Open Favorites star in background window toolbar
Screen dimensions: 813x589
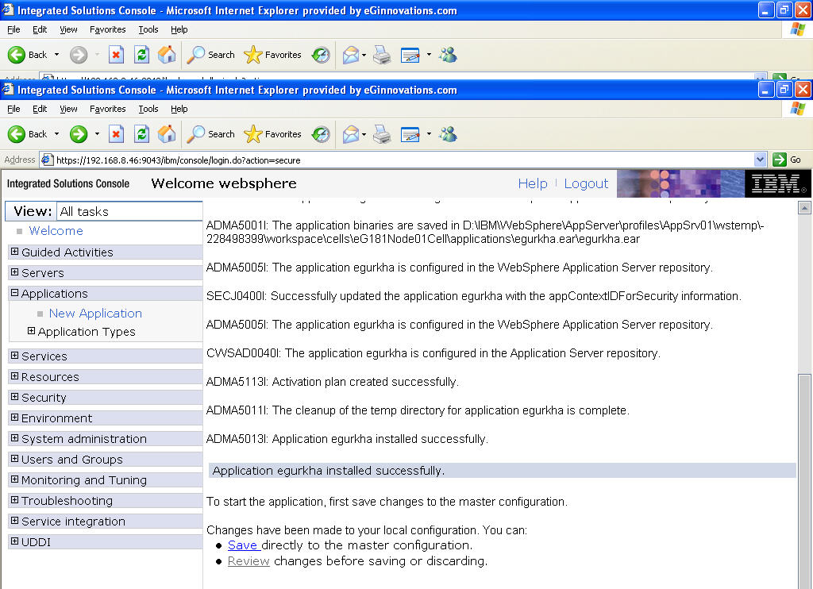(253, 55)
